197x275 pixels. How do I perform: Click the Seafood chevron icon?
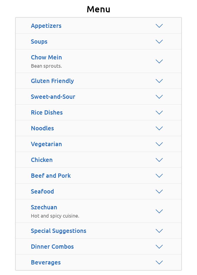(159, 192)
